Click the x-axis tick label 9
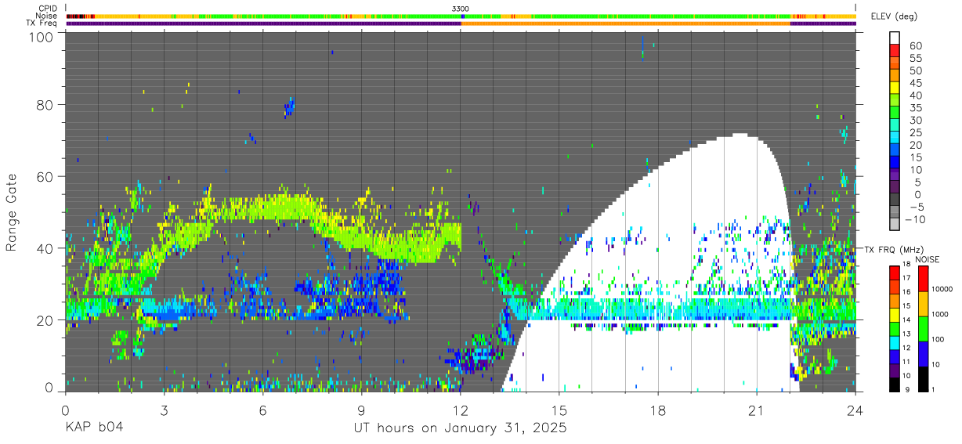The width and height of the screenshot is (962, 444). 362,412
